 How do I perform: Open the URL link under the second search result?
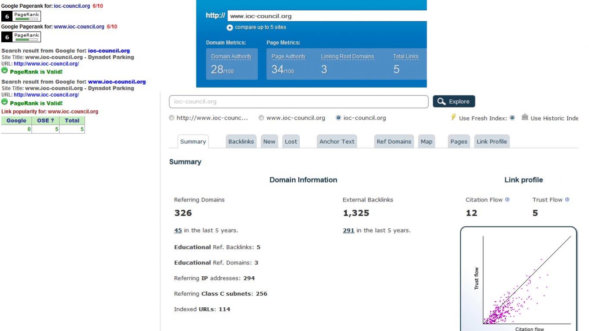[46, 95]
